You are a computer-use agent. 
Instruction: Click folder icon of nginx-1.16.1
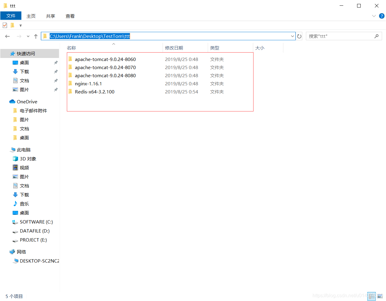pyautogui.click(x=70, y=83)
